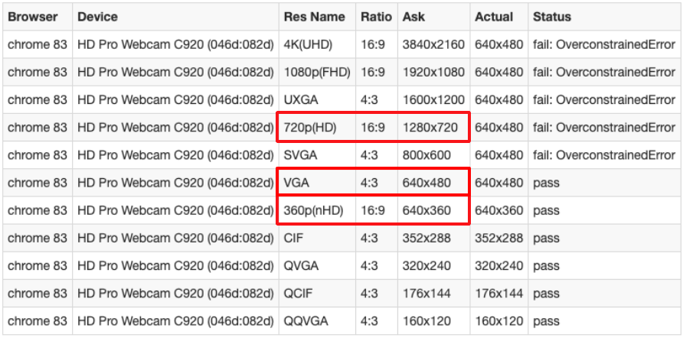Select the Ratio column header

point(375,16)
